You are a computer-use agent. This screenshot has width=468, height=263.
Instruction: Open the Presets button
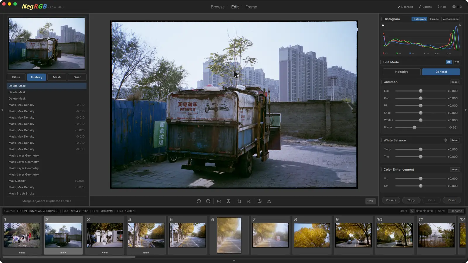(391, 200)
